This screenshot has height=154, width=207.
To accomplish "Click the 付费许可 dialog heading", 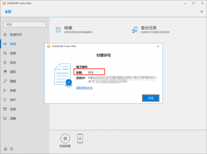I will (x=103, y=55).
